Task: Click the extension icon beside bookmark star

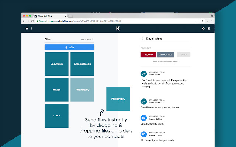Action: click(207, 21)
